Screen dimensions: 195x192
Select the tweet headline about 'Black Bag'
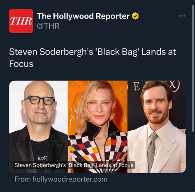(x=93, y=58)
